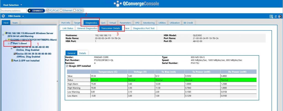
Task: Open the VPD tab
Action: (x=137, y=23)
